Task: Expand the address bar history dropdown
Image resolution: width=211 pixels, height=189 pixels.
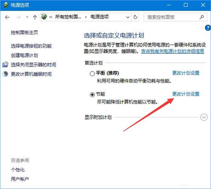Action: pos(128,17)
